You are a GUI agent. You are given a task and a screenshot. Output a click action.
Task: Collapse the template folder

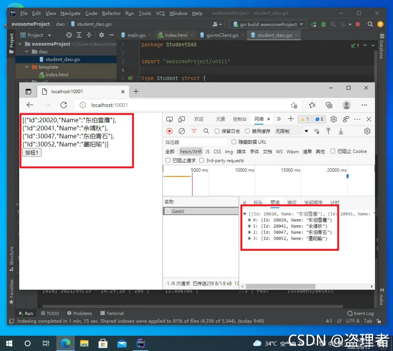pos(27,67)
